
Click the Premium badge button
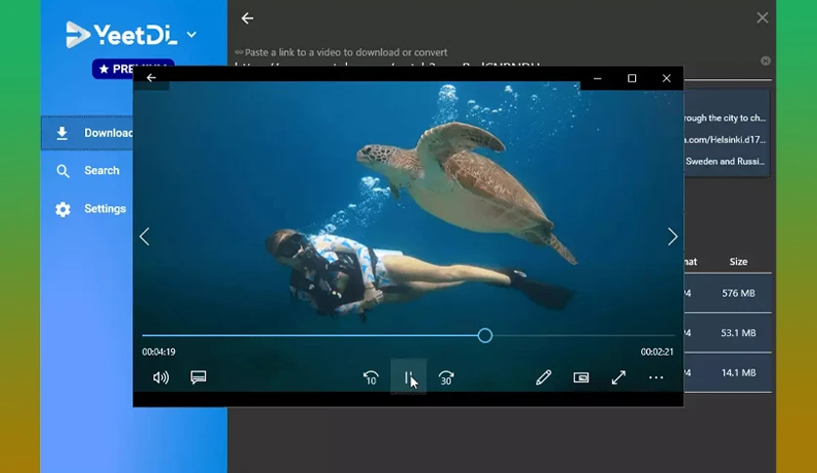click(133, 68)
